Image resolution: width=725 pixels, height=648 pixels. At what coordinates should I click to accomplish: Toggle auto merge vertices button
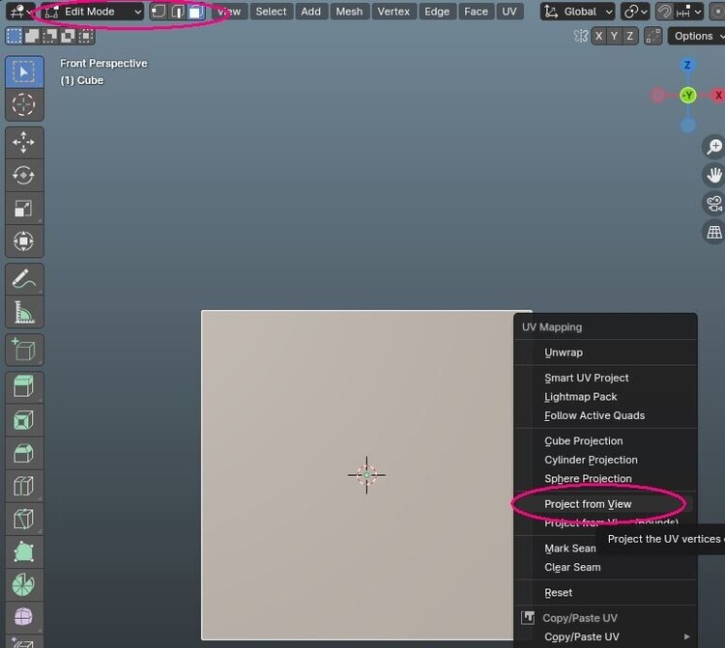coord(652,36)
